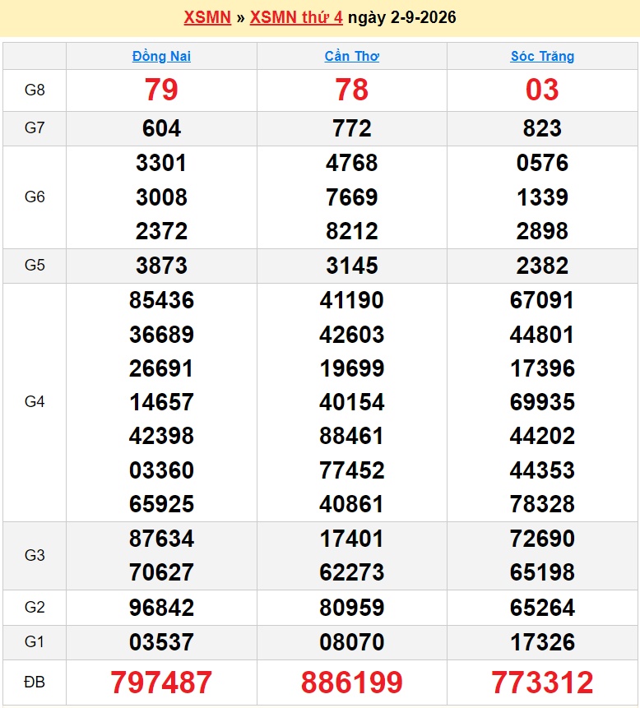This screenshot has height=708, width=640.
Task: Click Đồng Nai G8 result 79
Action: [161, 90]
